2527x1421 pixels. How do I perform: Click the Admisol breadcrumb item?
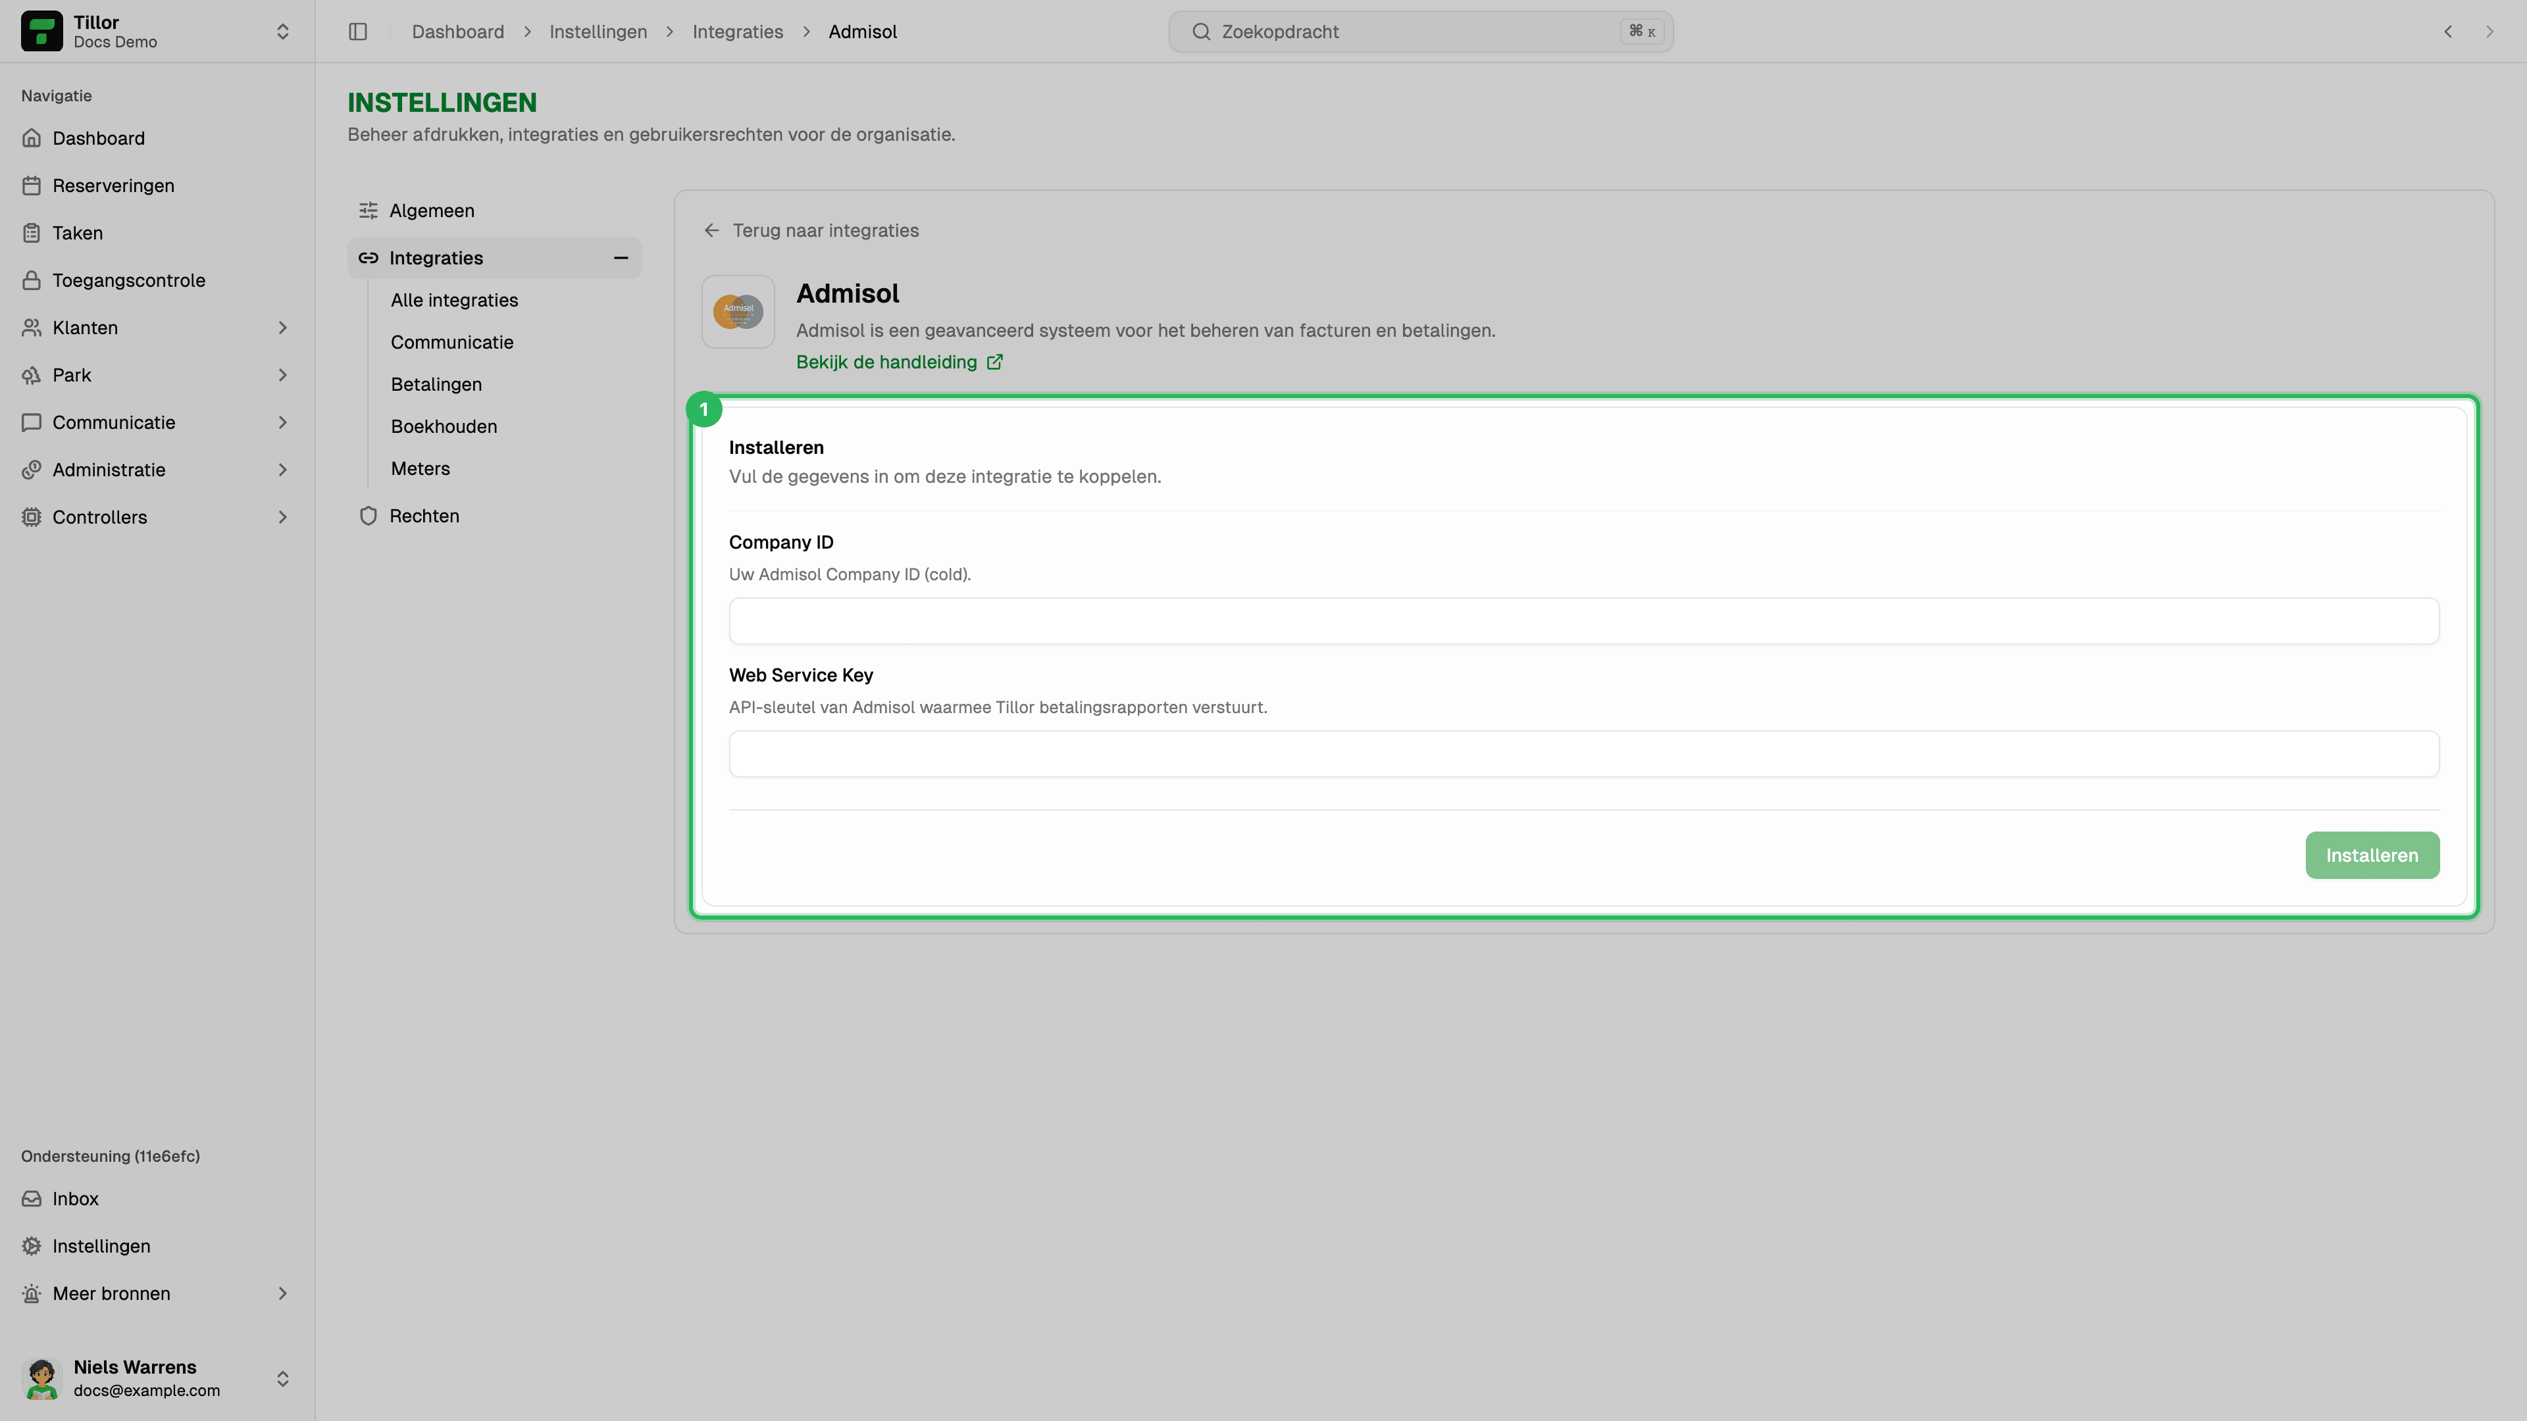coord(862,32)
